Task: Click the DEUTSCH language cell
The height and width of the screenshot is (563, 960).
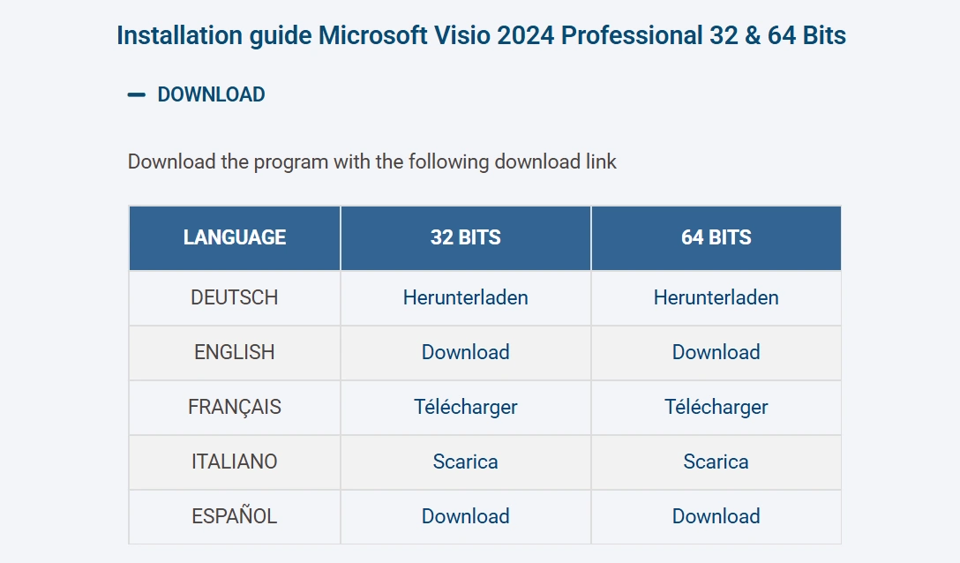Action: 235,297
